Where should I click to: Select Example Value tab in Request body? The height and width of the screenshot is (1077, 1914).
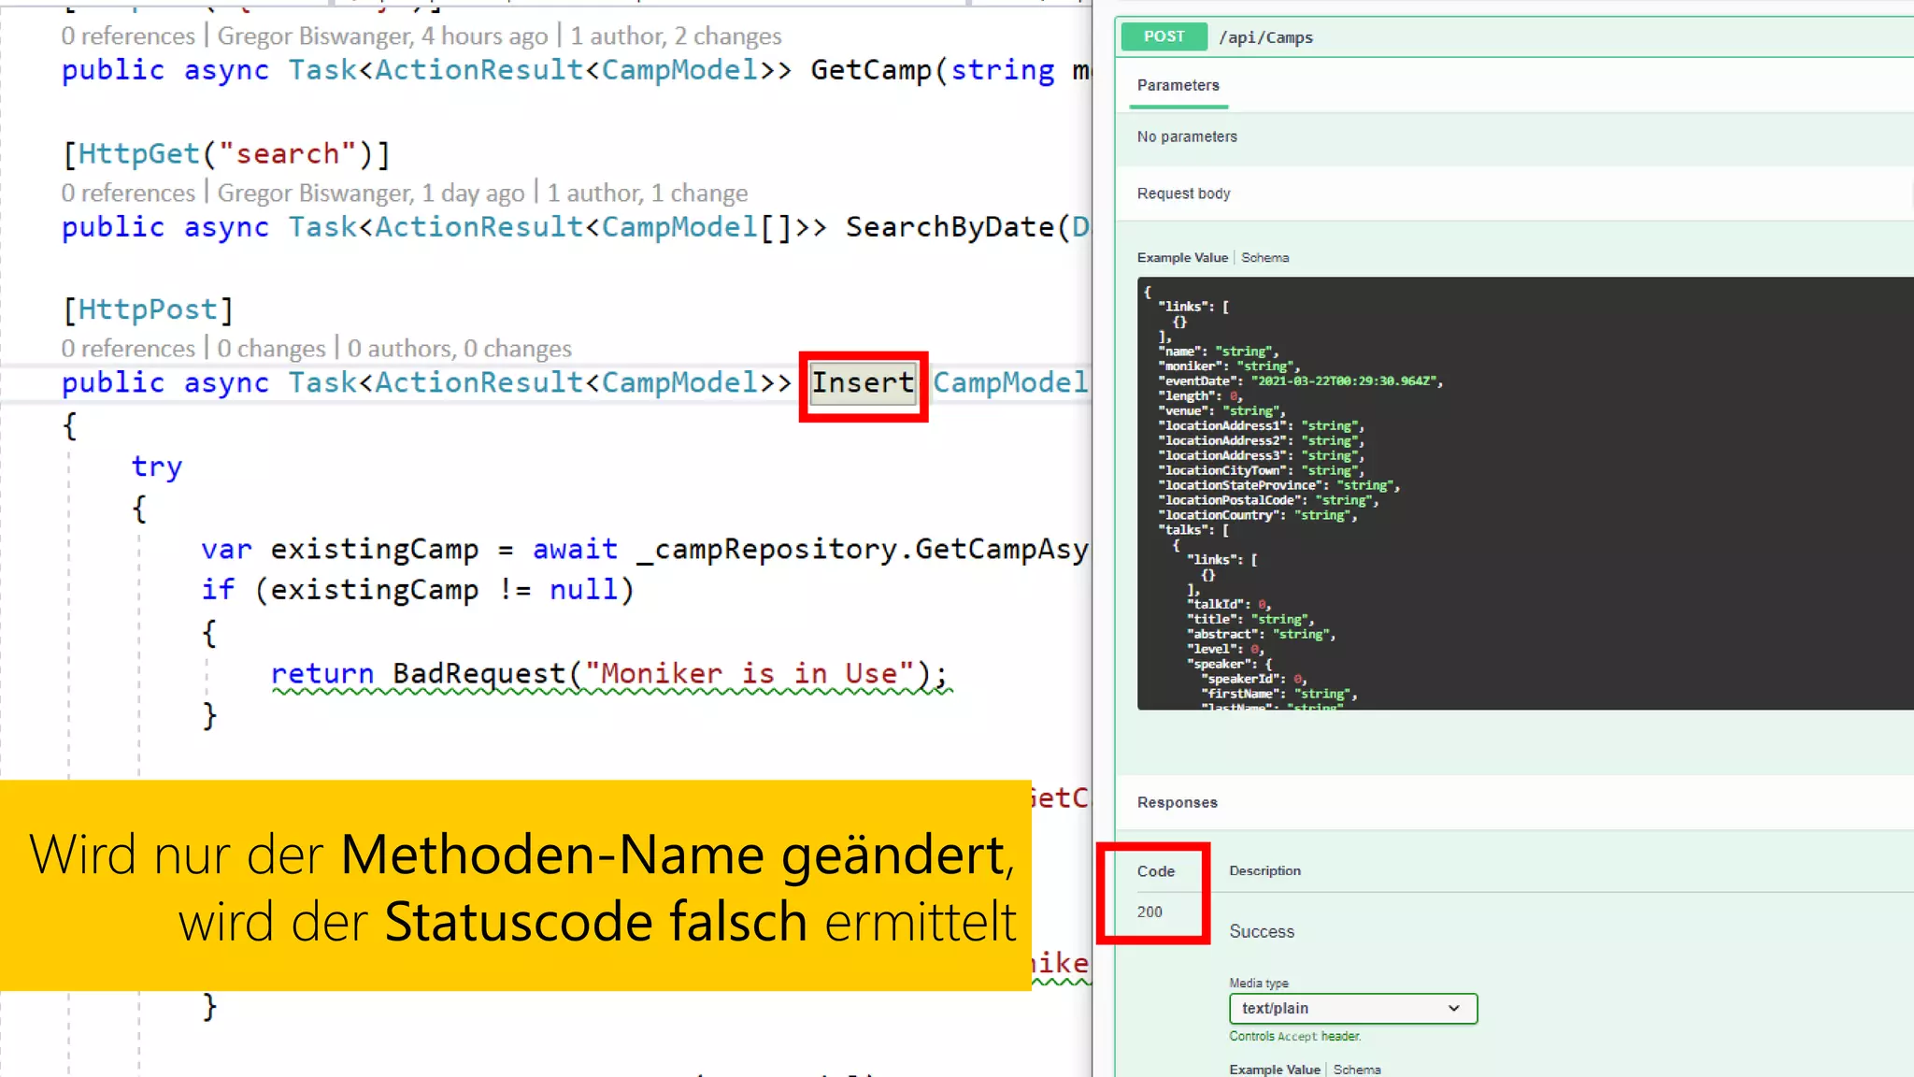click(x=1182, y=258)
